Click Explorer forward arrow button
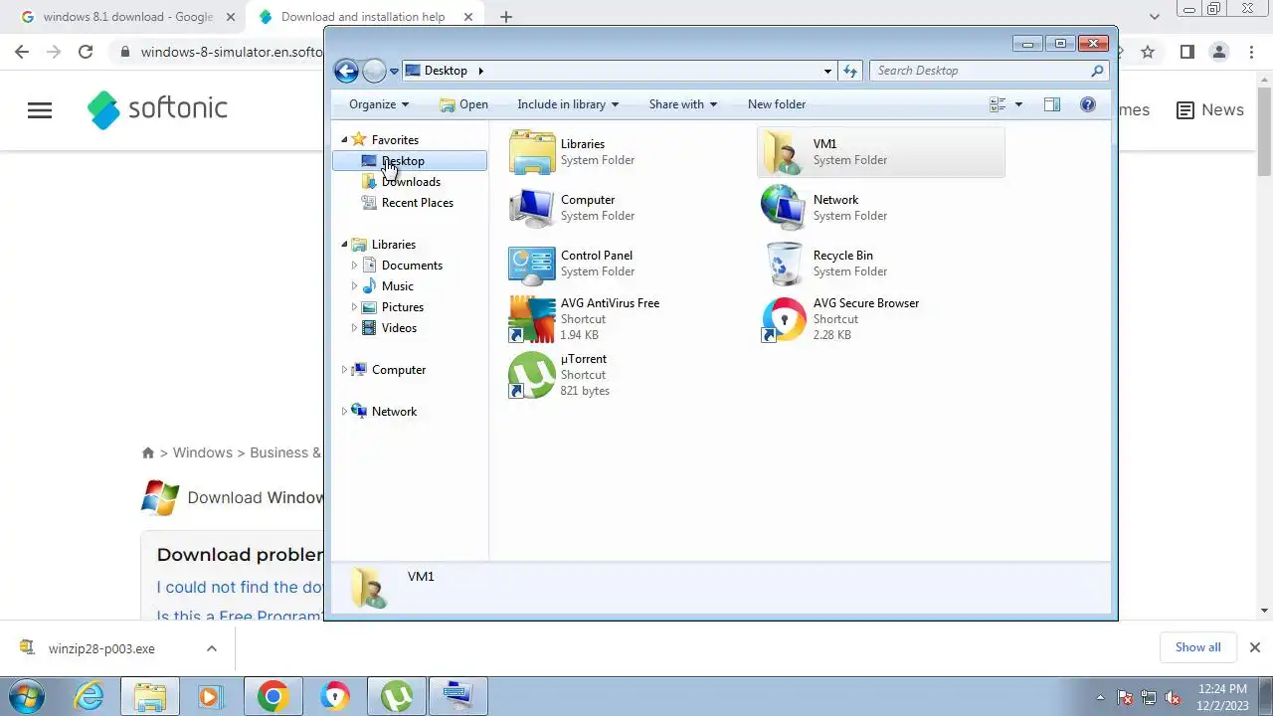 point(374,71)
